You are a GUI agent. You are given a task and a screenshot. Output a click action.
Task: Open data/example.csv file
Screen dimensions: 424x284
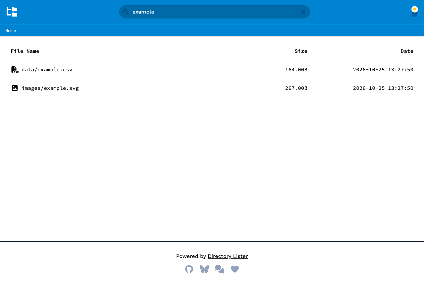click(x=47, y=70)
